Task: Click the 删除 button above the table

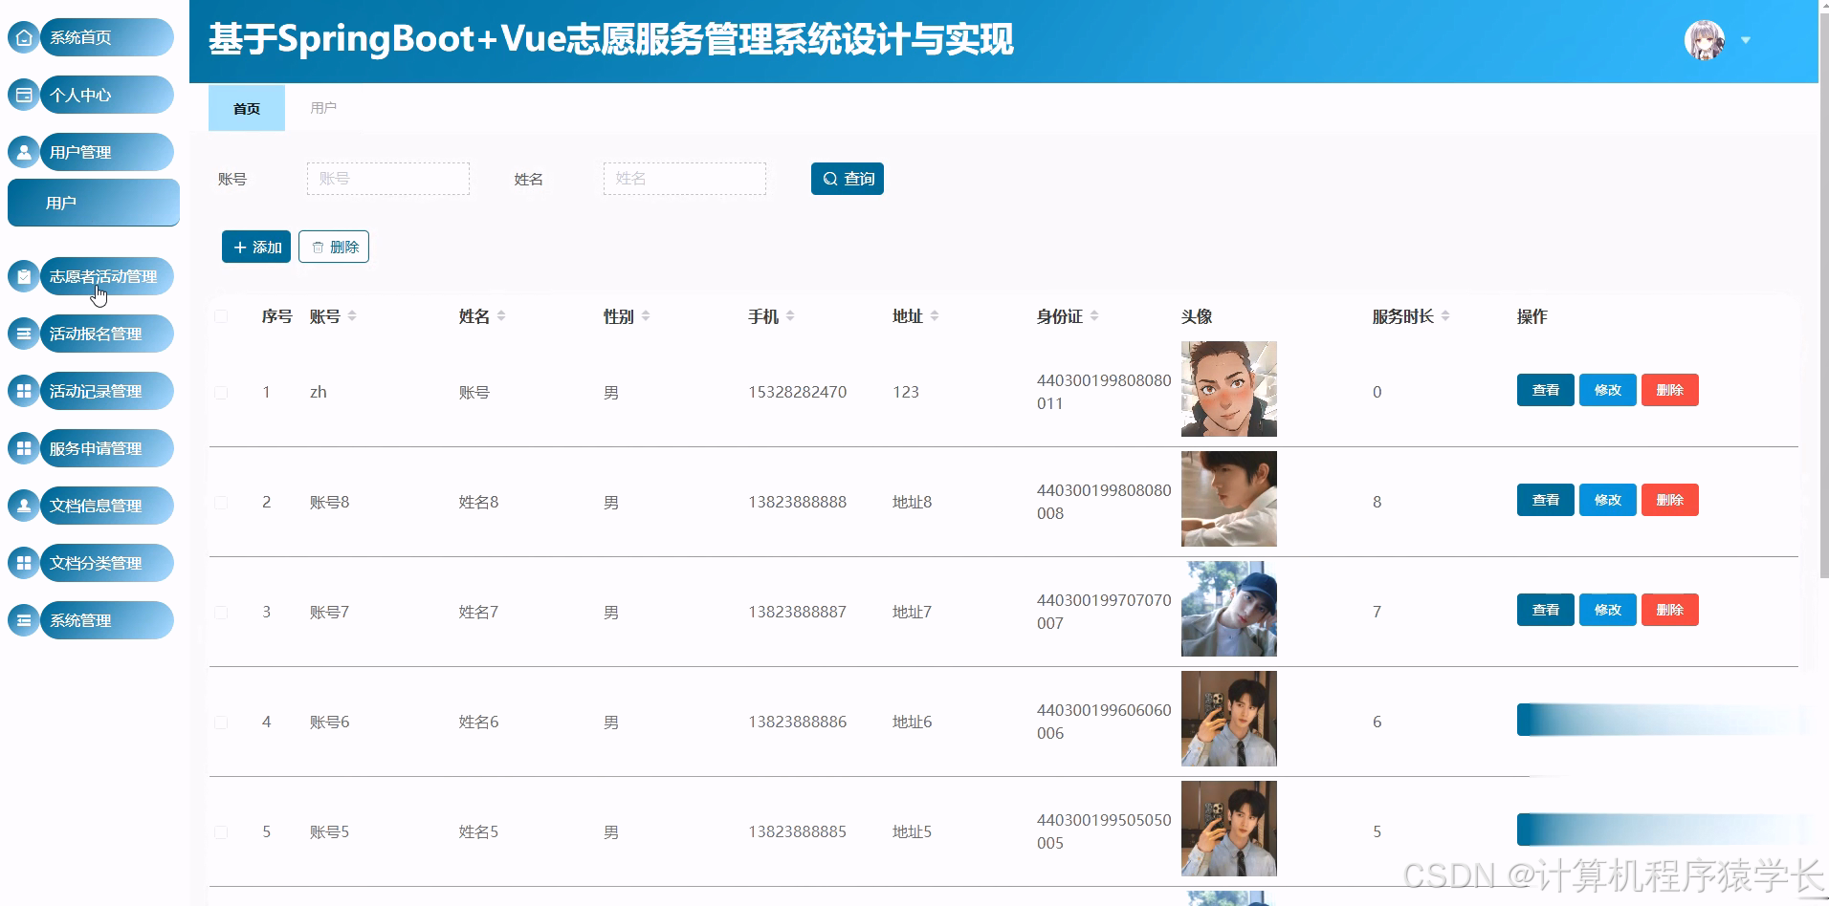Action: pos(334,247)
